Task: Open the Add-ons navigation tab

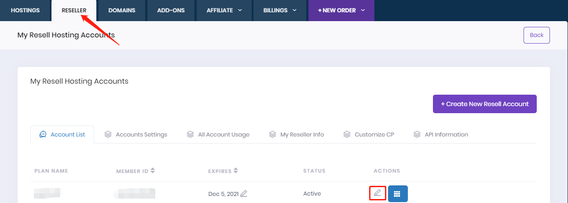Action: coord(171,10)
